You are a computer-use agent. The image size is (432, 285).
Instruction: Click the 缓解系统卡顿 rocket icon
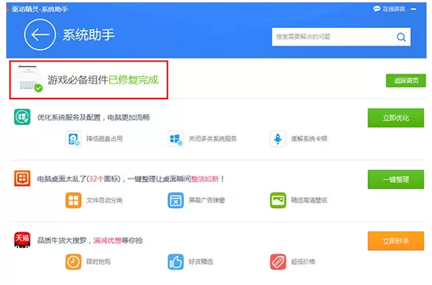278,139
